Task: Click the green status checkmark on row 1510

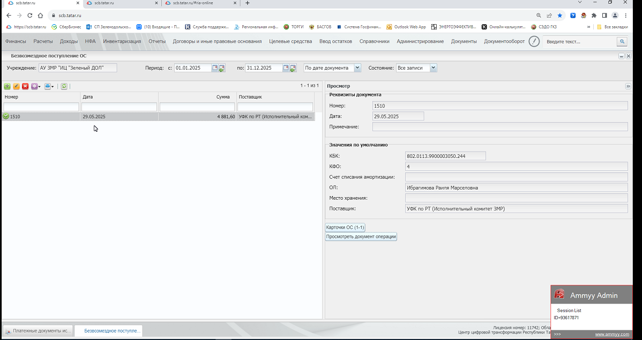Action: pos(6,116)
